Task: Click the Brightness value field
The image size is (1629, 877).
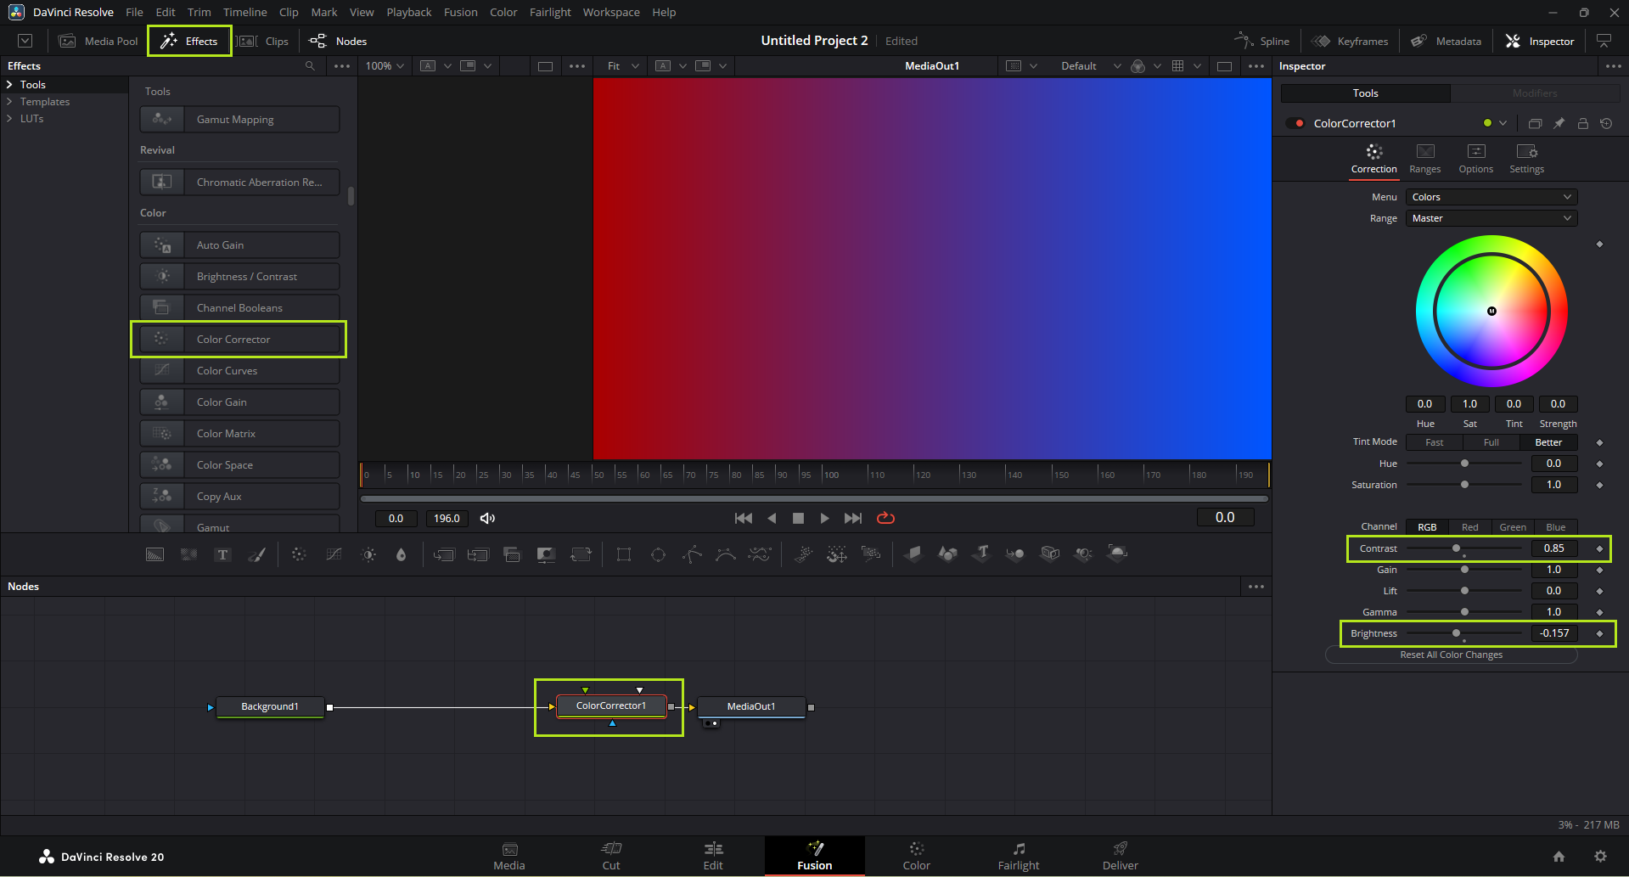Action: point(1553,633)
